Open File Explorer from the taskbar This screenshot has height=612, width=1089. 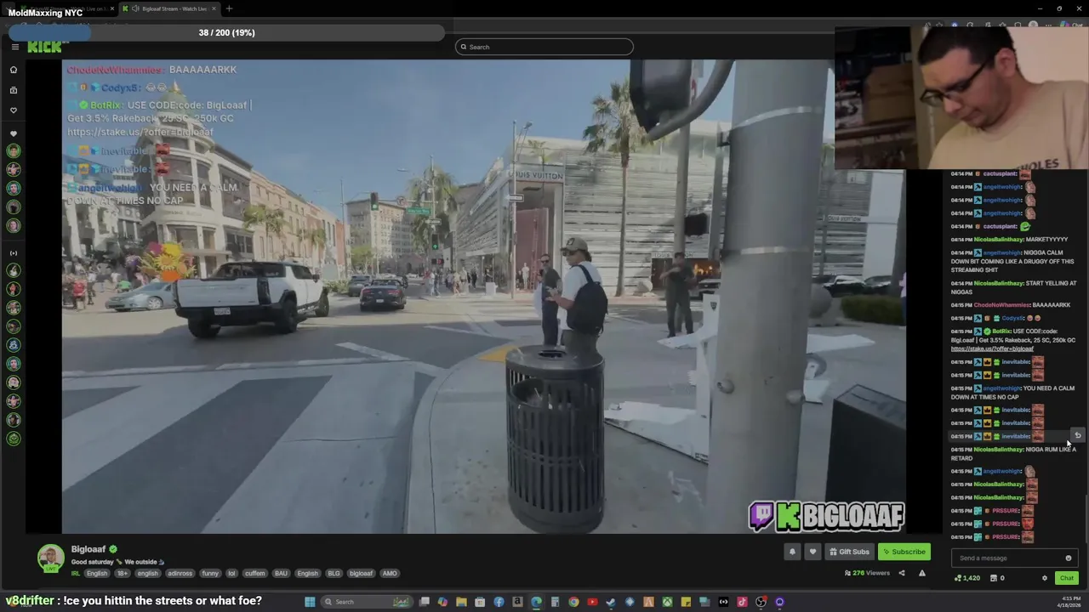[x=461, y=602]
